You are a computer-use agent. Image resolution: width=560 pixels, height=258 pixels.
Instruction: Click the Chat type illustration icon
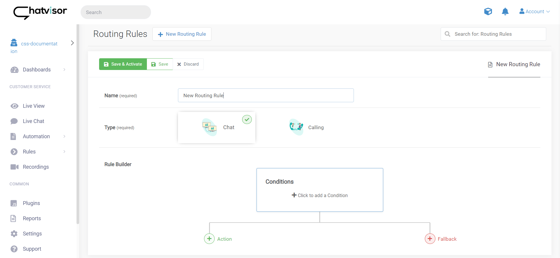click(209, 127)
